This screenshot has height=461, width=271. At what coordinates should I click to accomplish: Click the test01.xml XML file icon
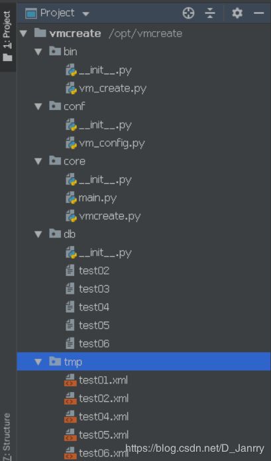click(70, 380)
